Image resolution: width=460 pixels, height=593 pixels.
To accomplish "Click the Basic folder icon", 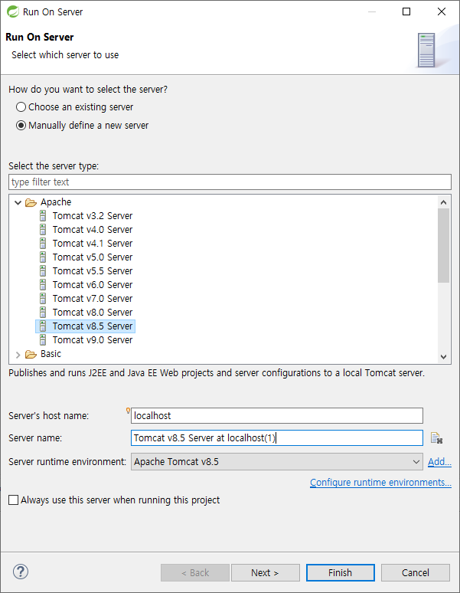I will point(31,354).
